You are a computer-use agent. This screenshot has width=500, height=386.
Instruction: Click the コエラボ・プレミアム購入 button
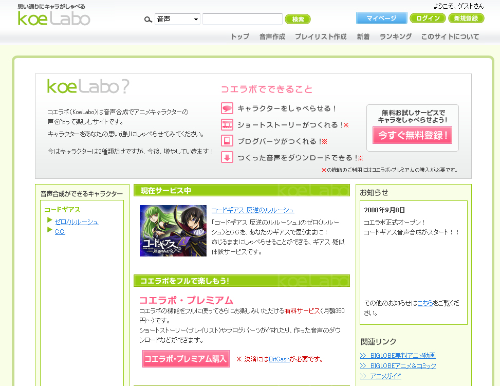coord(186,359)
